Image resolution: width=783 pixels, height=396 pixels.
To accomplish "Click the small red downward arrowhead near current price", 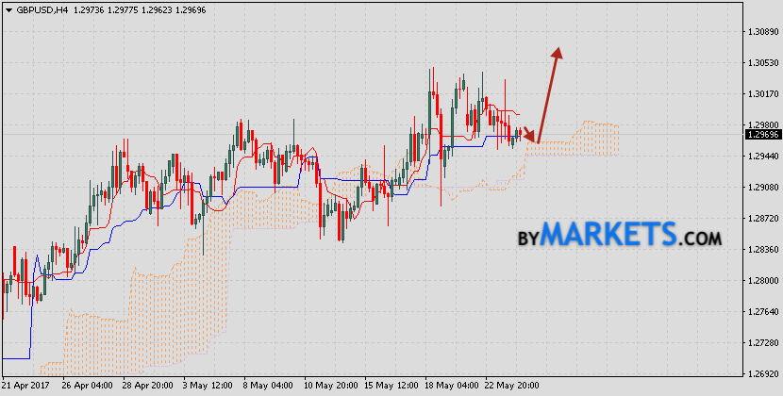I will (x=529, y=136).
